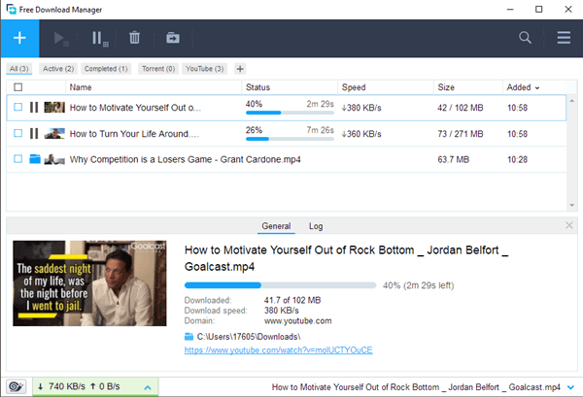Screen dimensions: 583x397
Task: Check the Why Competition is a Losers Game row
Action: (17, 158)
